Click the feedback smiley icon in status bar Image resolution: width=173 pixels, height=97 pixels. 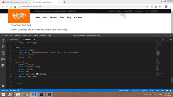point(167,91)
